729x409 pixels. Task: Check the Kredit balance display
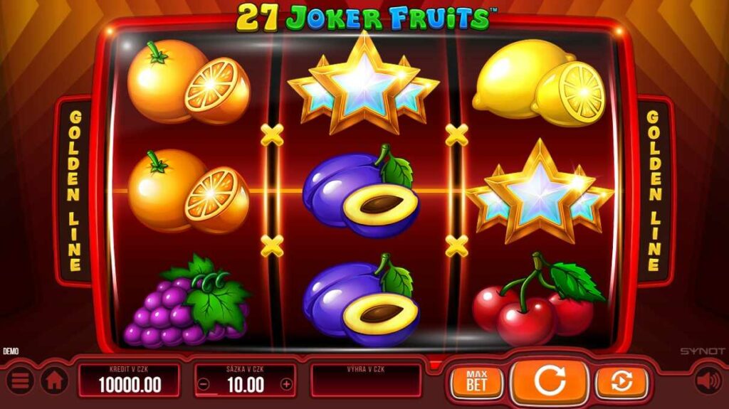click(130, 381)
